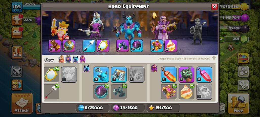Toggle the equipped dark orb in inventory
Screen dimensions: 260x117
click(x=101, y=92)
